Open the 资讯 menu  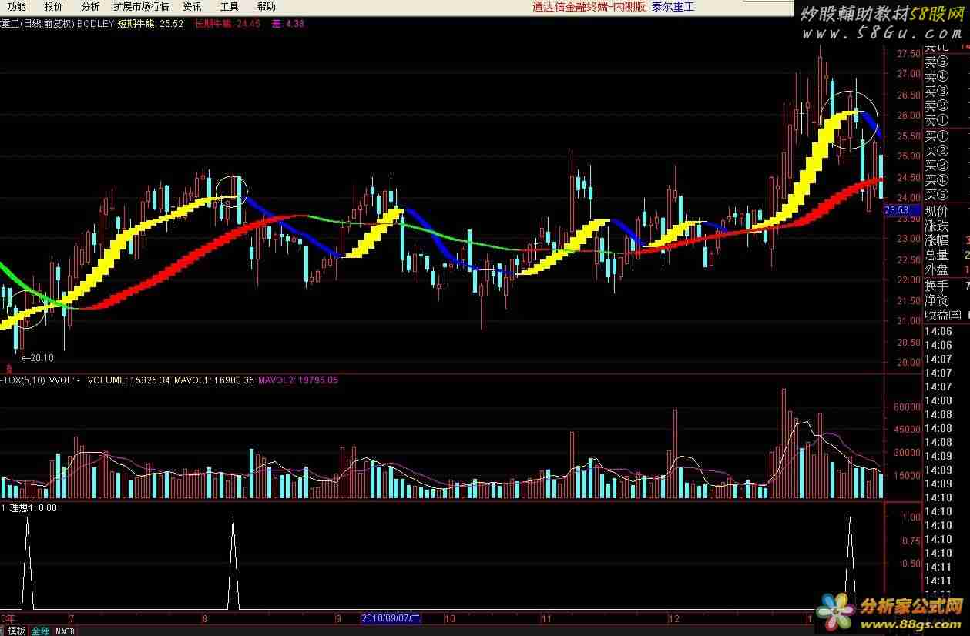[192, 7]
